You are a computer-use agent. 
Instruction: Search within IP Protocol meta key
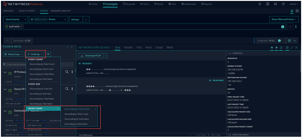tap(67, 72)
